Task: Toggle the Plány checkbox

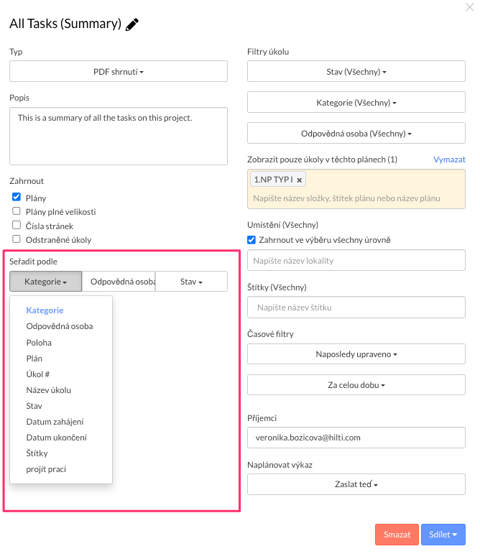Action: click(17, 197)
